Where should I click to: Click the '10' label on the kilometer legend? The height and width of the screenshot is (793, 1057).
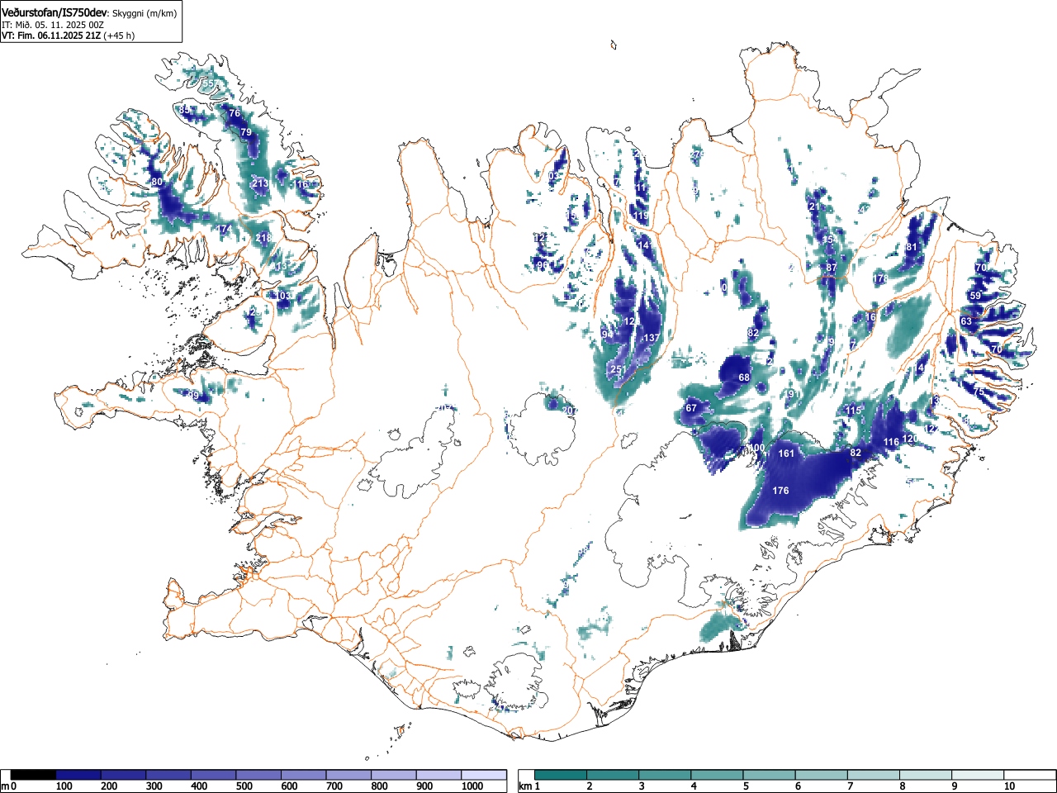tap(1009, 786)
